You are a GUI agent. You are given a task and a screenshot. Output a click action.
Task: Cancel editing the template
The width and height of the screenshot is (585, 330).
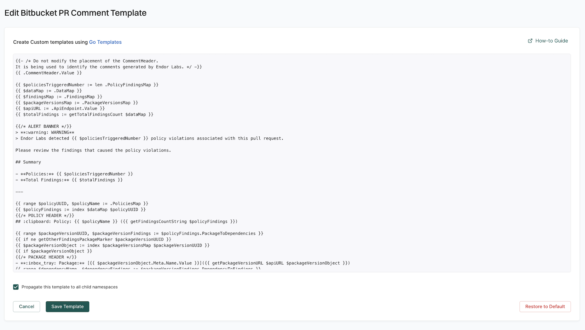[x=27, y=307]
